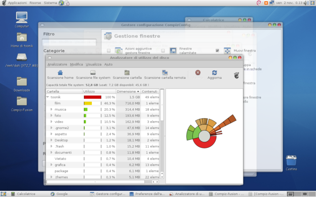Image resolution: width=316 pixels, height=197 pixels.
Task: Select the Vietato folder row
Action: click(102, 159)
